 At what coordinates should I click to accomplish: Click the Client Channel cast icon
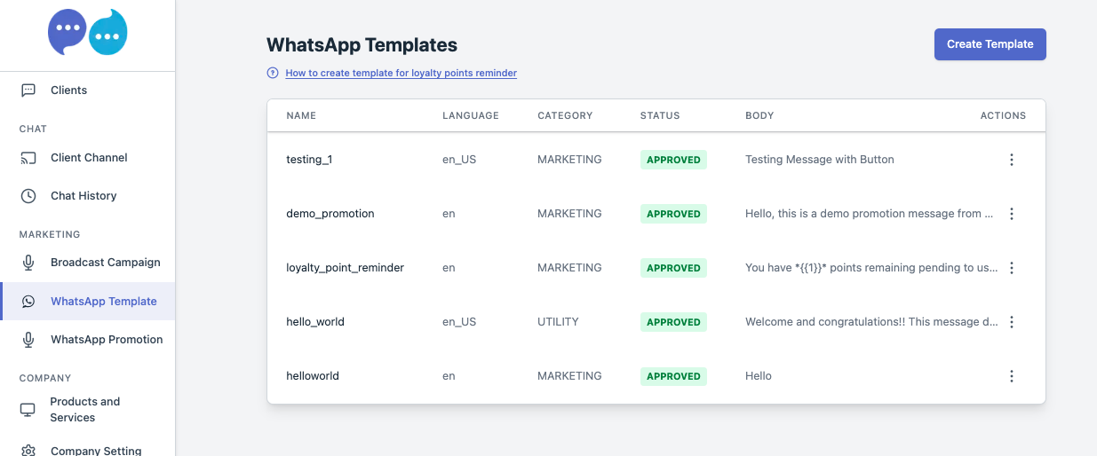[28, 158]
